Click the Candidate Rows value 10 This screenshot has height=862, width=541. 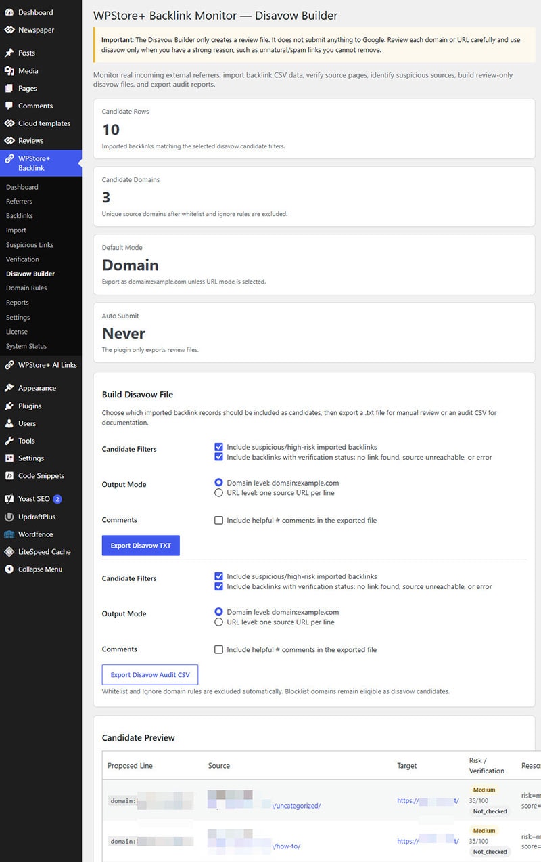tap(112, 129)
